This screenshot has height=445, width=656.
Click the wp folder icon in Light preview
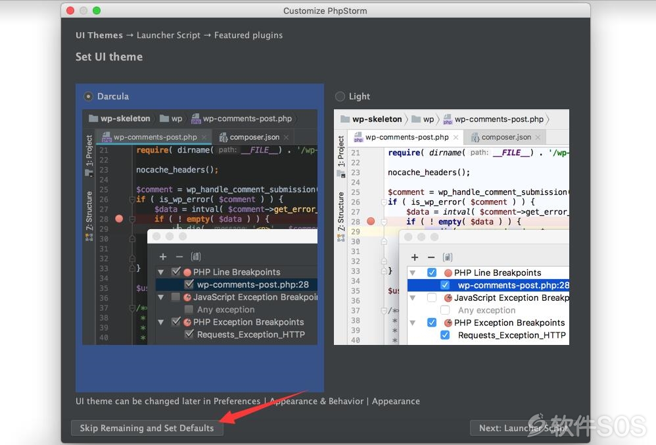[416, 119]
